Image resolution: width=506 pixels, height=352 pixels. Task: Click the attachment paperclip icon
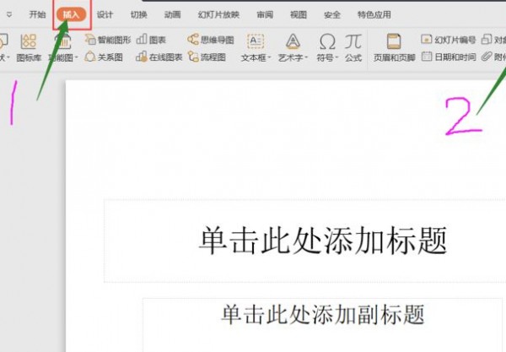(x=487, y=57)
